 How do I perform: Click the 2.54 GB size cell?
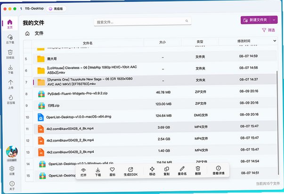tap(164, 139)
